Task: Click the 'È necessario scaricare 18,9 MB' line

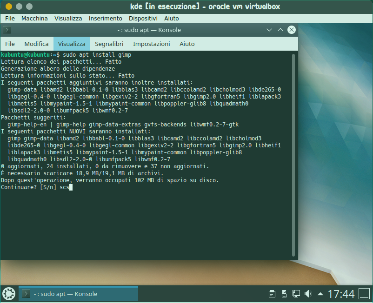Action: pos(82,173)
